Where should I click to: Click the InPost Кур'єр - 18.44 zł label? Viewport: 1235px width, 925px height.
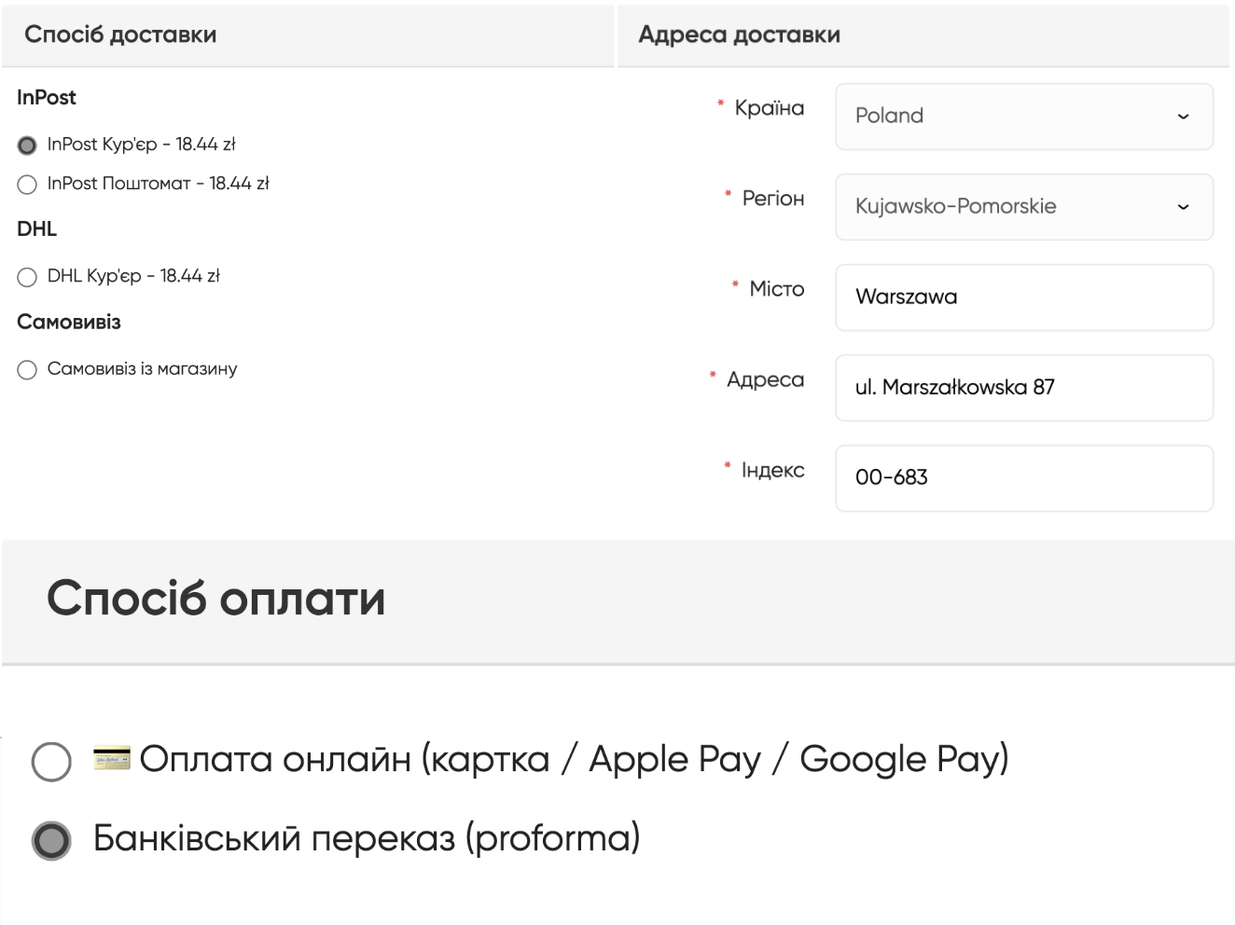click(141, 145)
